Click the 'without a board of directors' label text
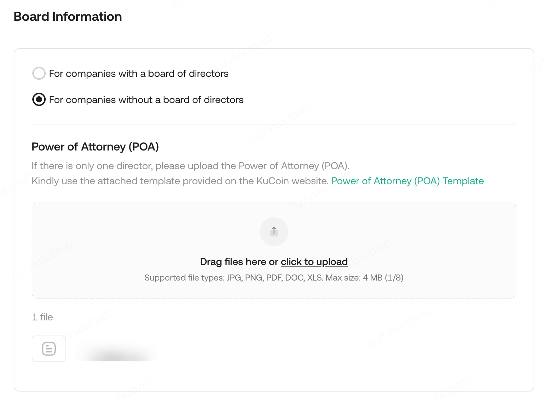 [146, 100]
